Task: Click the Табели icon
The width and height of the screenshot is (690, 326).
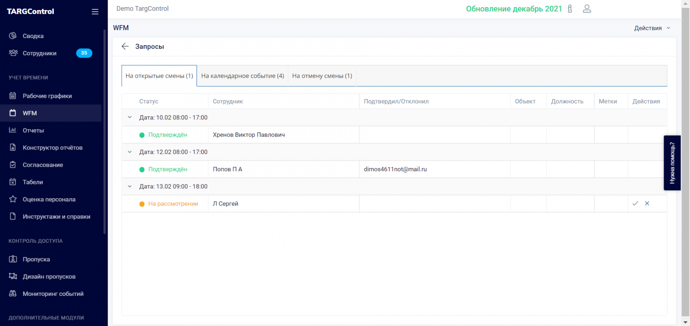Action: pyautogui.click(x=13, y=182)
